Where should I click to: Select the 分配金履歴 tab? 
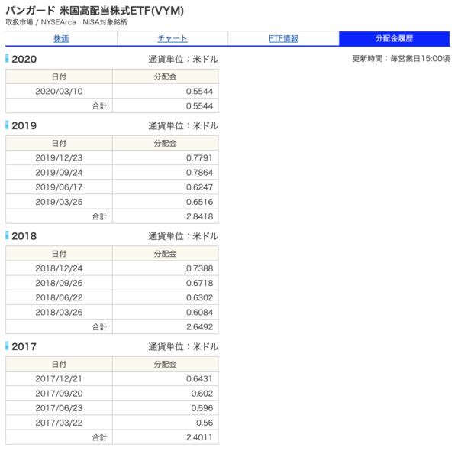[x=395, y=38]
